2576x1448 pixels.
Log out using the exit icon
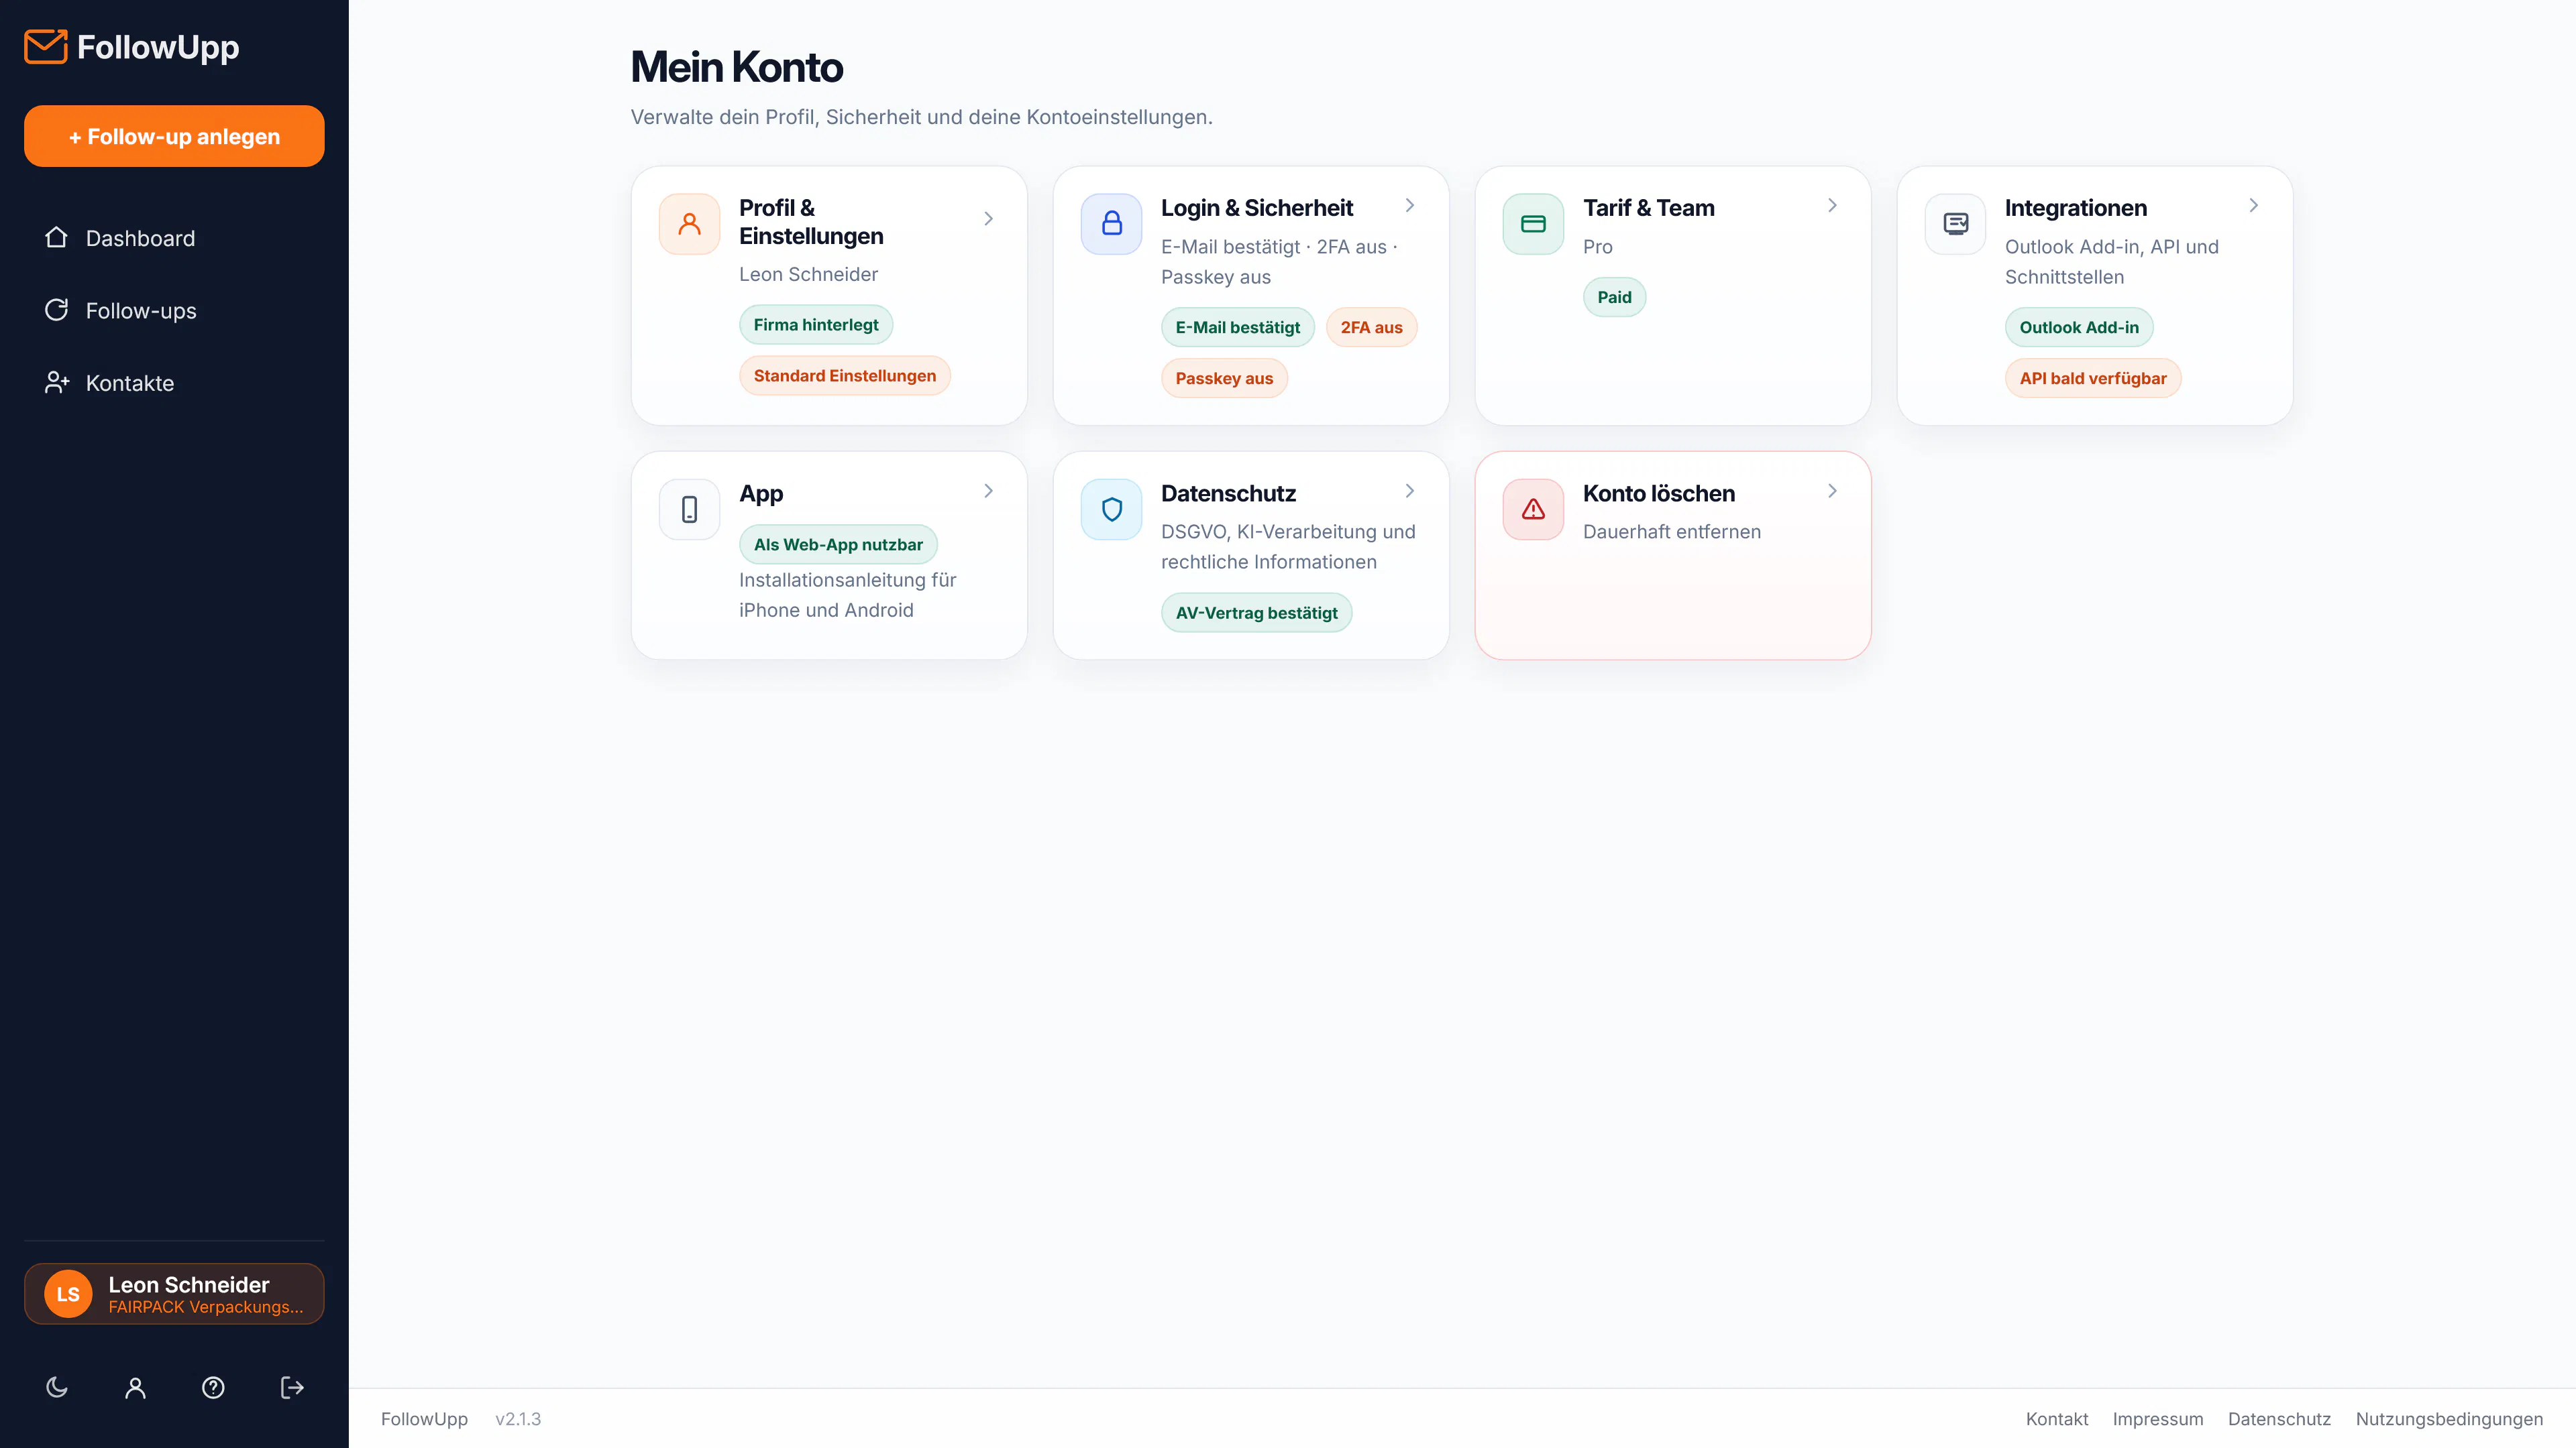[x=292, y=1387]
